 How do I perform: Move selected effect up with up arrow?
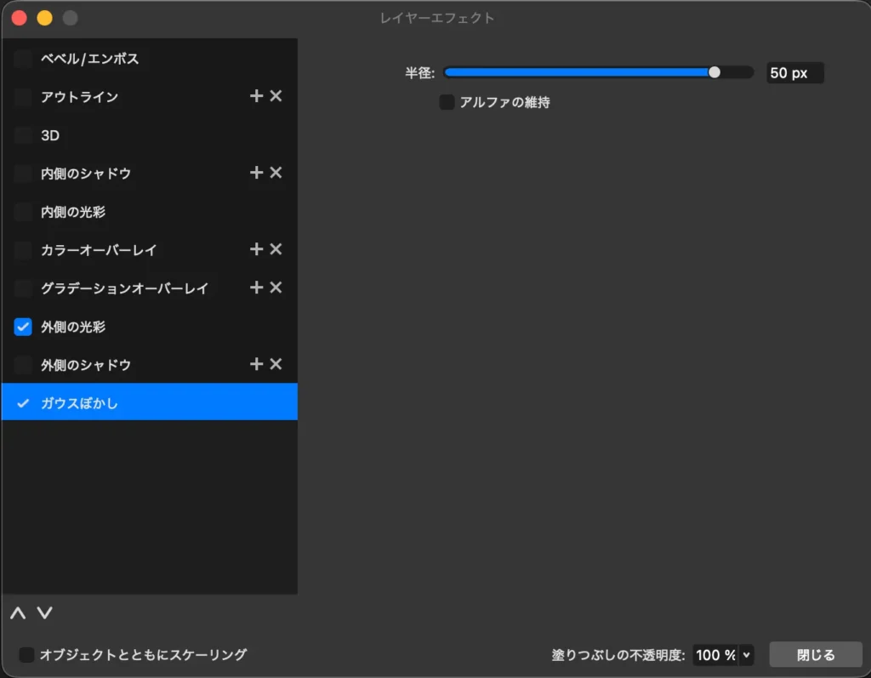click(17, 612)
